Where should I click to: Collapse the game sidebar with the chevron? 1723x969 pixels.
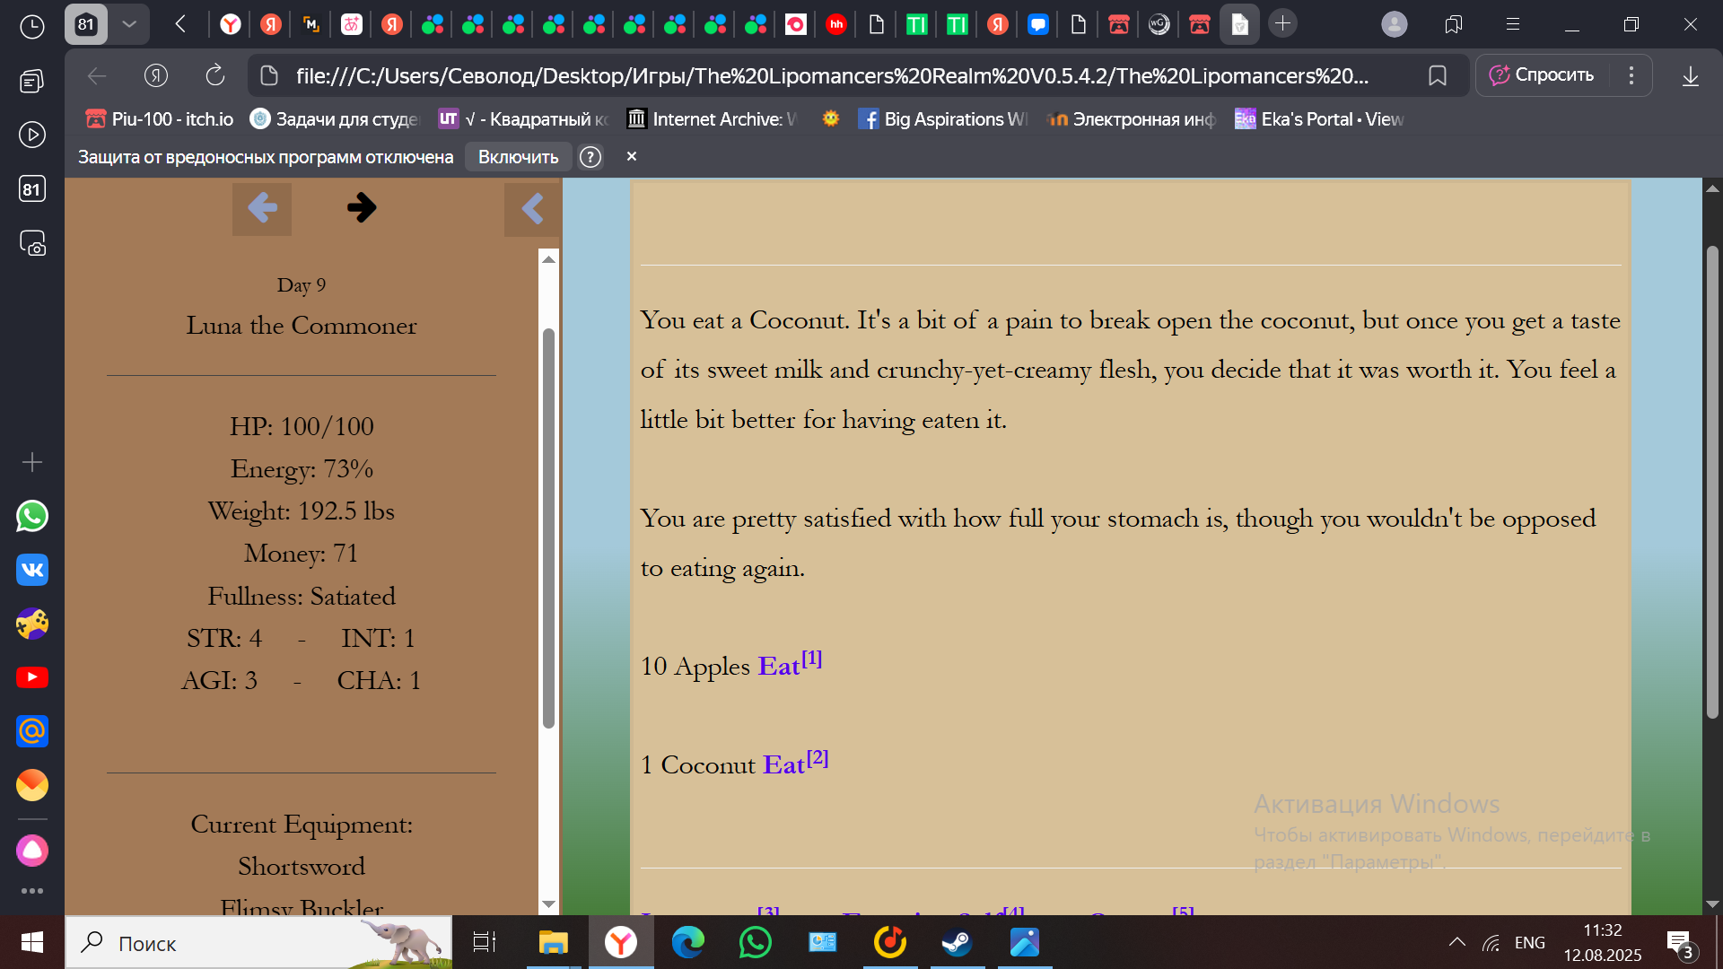coord(532,208)
